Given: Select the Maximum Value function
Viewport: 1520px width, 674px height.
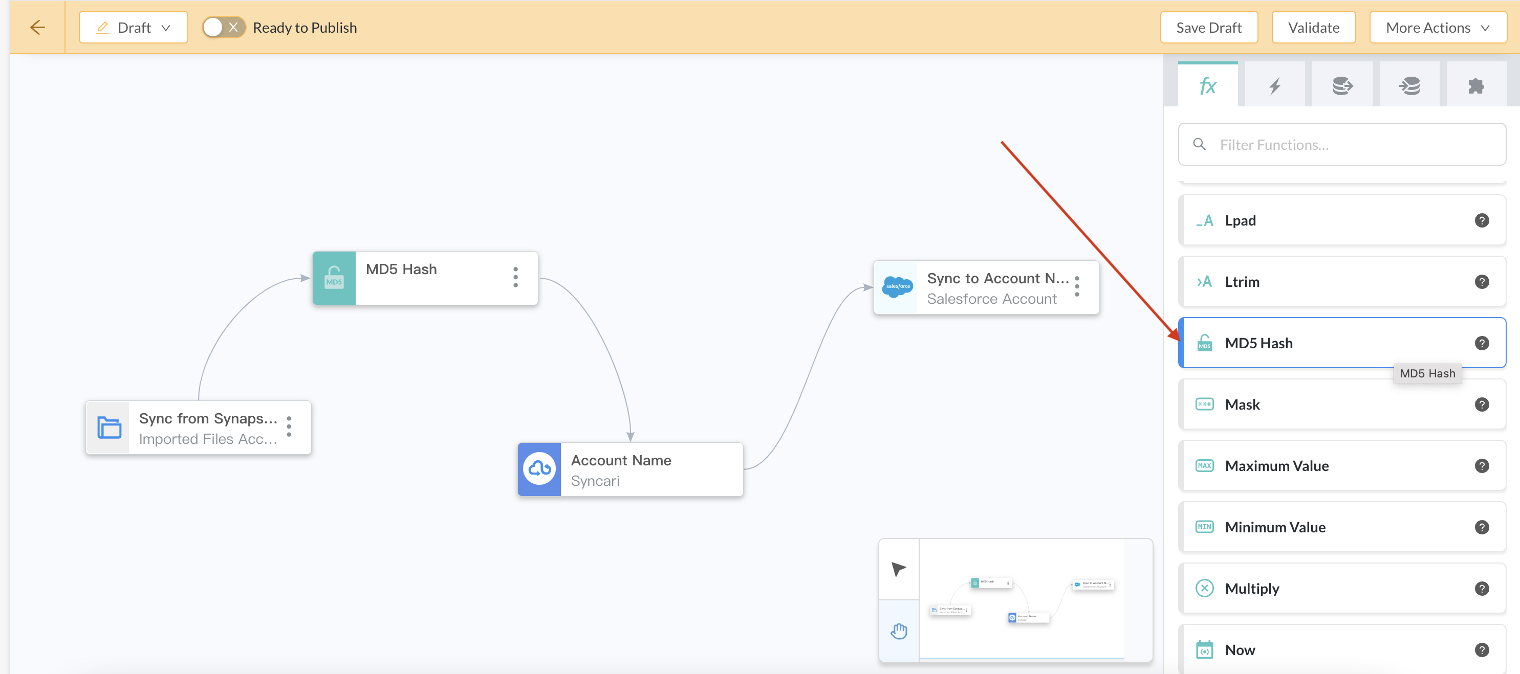Looking at the screenshot, I should [1342, 466].
